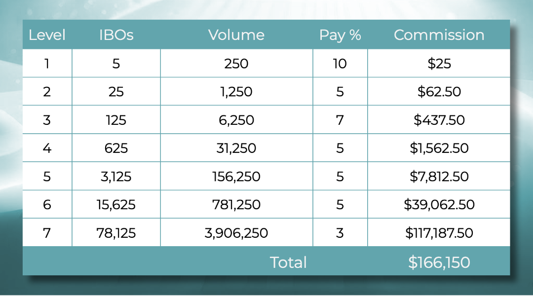Select the IBOs column header
This screenshot has height=296, width=533.
[x=116, y=35]
